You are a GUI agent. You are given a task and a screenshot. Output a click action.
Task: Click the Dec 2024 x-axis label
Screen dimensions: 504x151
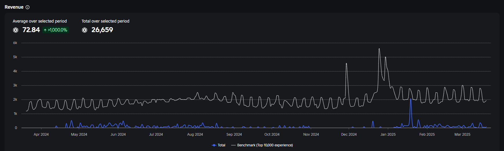pos(349,135)
